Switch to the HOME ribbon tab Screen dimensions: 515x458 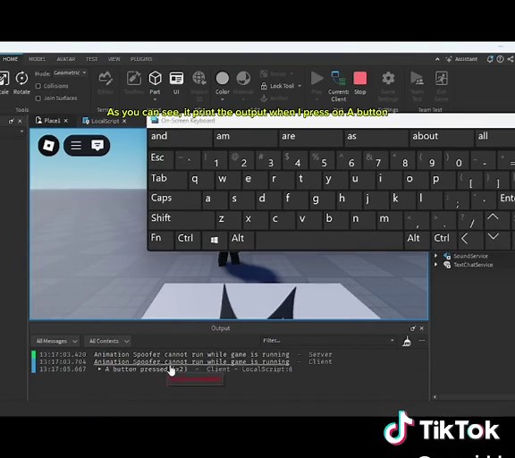click(x=10, y=59)
